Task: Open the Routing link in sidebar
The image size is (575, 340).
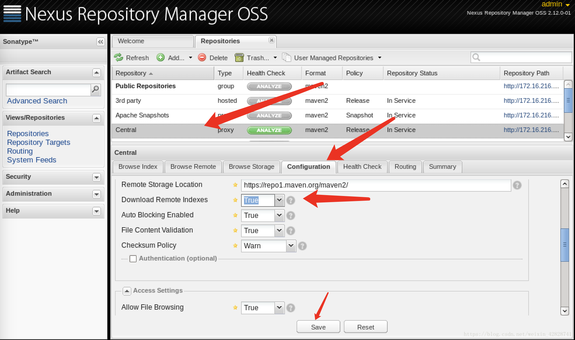Action: [20, 151]
